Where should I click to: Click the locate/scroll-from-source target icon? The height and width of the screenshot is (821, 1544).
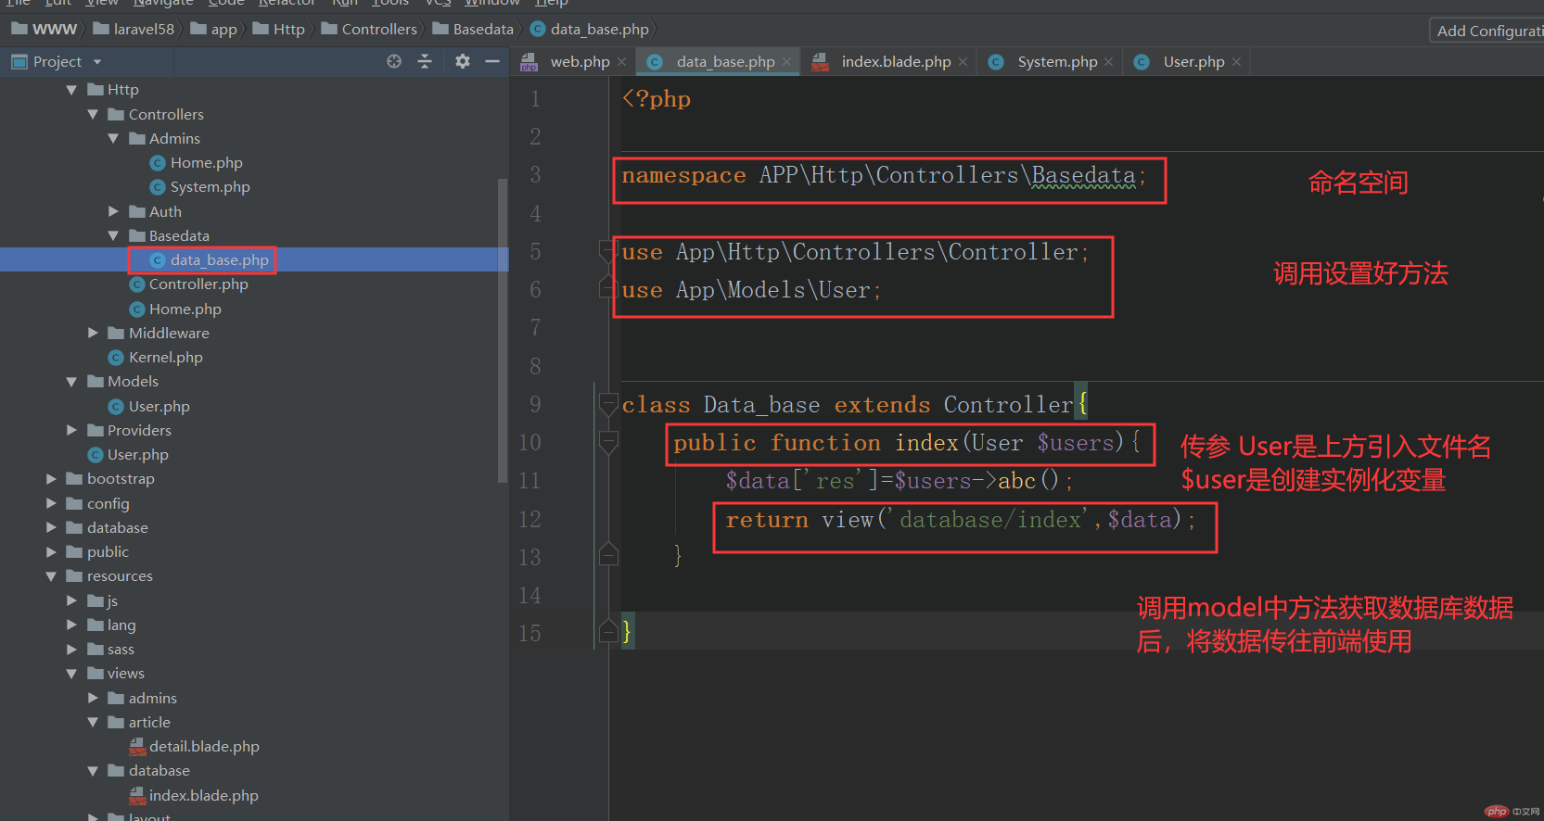click(x=394, y=61)
